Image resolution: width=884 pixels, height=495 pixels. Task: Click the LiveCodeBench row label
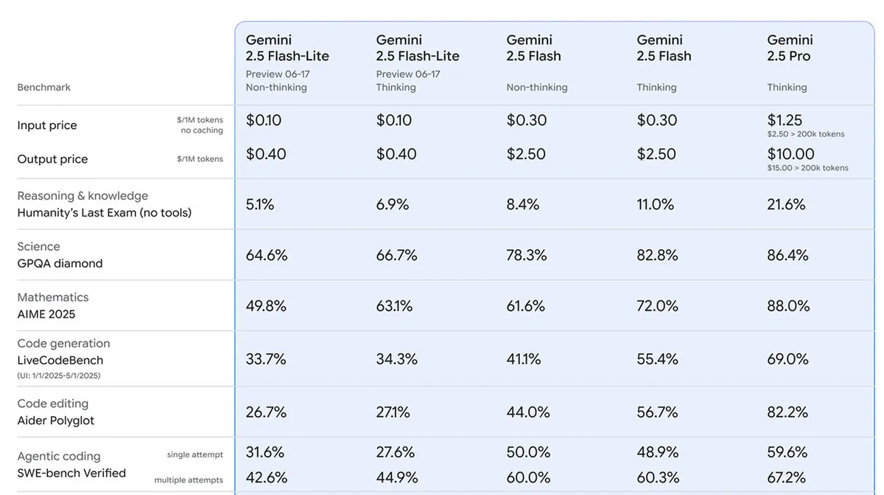tap(60, 360)
